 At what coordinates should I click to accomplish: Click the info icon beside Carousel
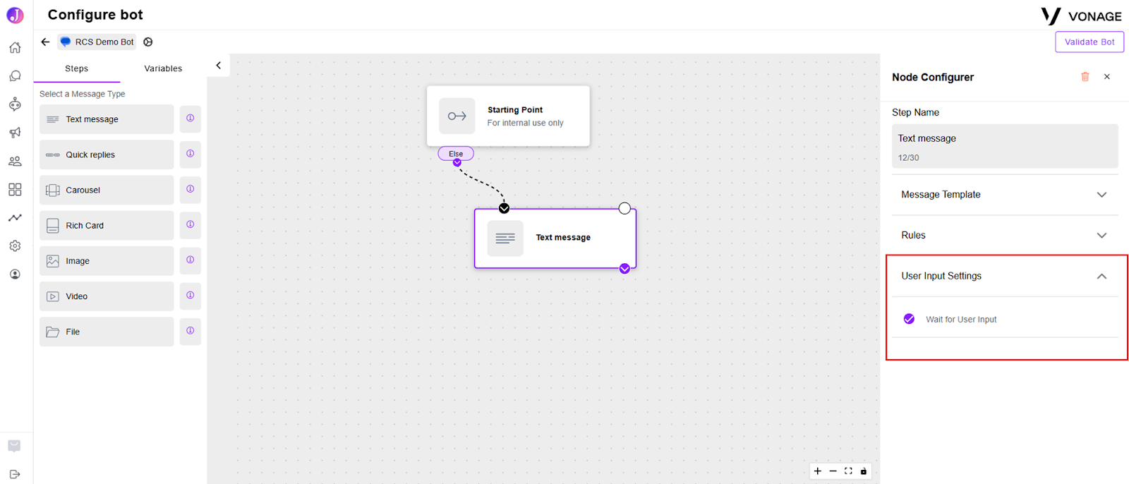click(x=191, y=189)
